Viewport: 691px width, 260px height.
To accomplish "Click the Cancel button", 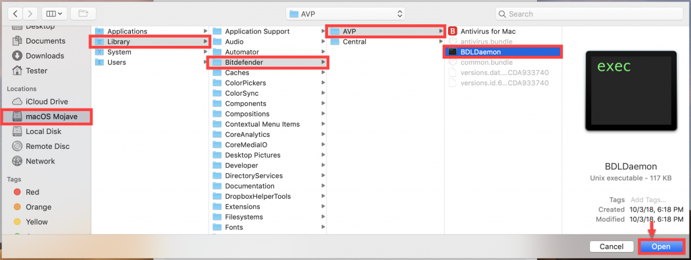I will [611, 247].
